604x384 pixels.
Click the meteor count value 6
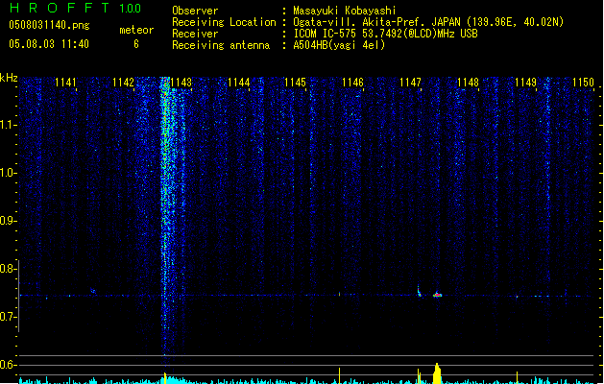point(136,44)
